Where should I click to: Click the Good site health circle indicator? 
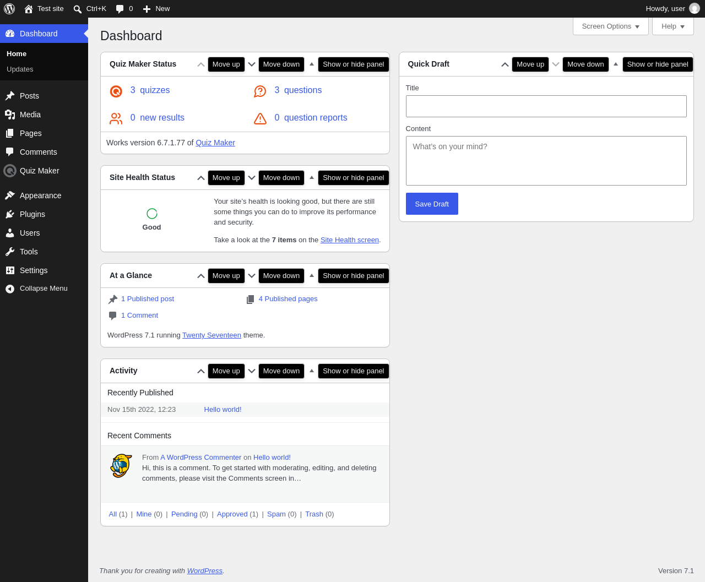[152, 214]
